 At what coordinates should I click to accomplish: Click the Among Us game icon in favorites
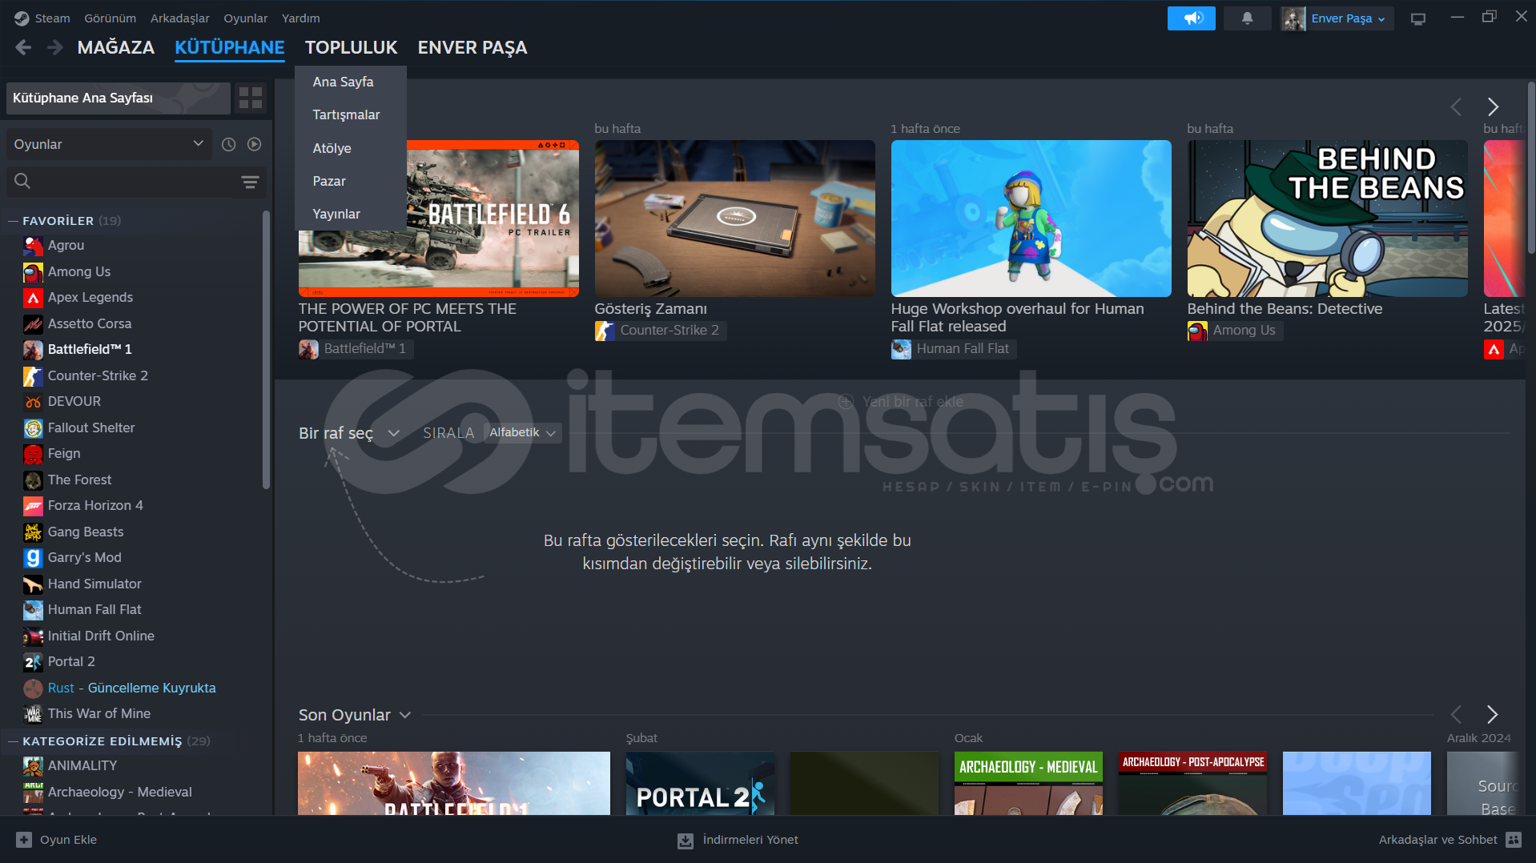33,272
